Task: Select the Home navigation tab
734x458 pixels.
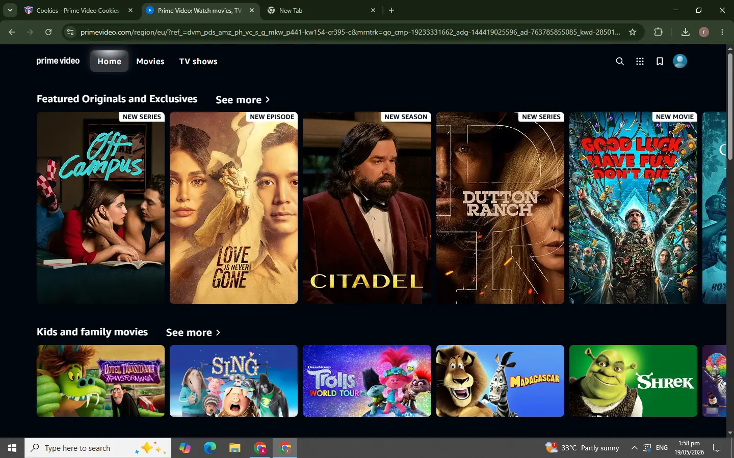Action: click(110, 61)
